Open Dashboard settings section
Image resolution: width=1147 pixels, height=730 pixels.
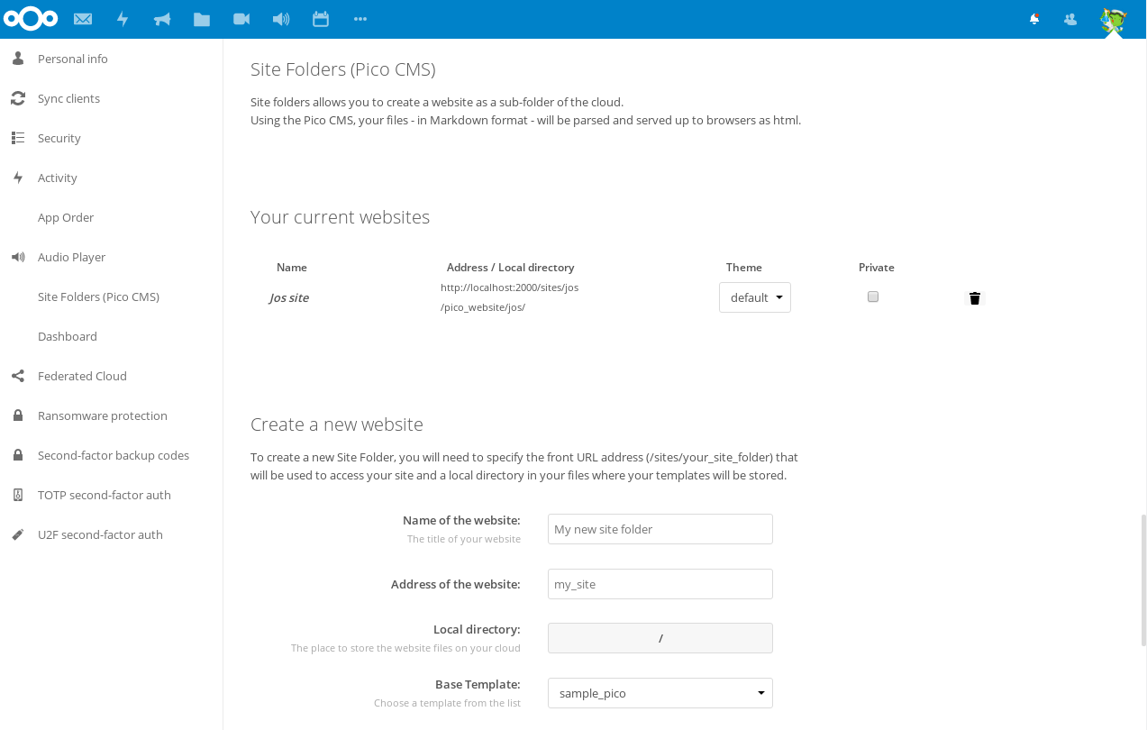(68, 336)
